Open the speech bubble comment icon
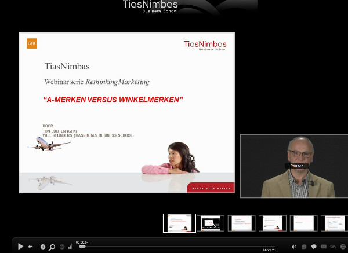Image resolution: width=348 pixels, height=253 pixels. click(x=314, y=247)
